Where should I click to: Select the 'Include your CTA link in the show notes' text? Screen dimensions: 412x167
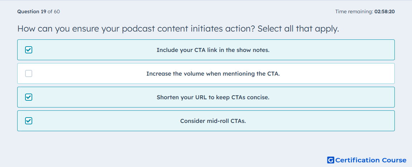tap(213, 50)
